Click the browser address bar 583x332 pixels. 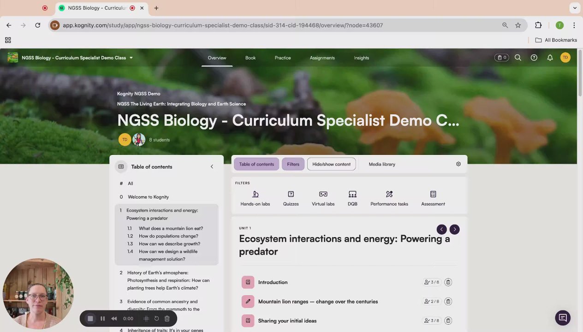(x=277, y=25)
